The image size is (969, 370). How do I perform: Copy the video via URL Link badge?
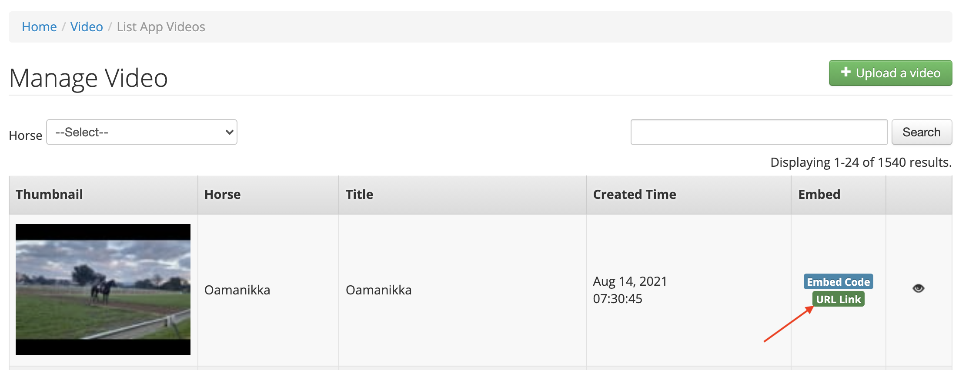point(838,299)
